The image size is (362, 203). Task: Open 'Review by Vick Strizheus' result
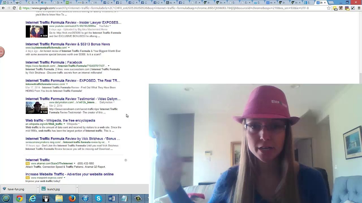pos(73,139)
